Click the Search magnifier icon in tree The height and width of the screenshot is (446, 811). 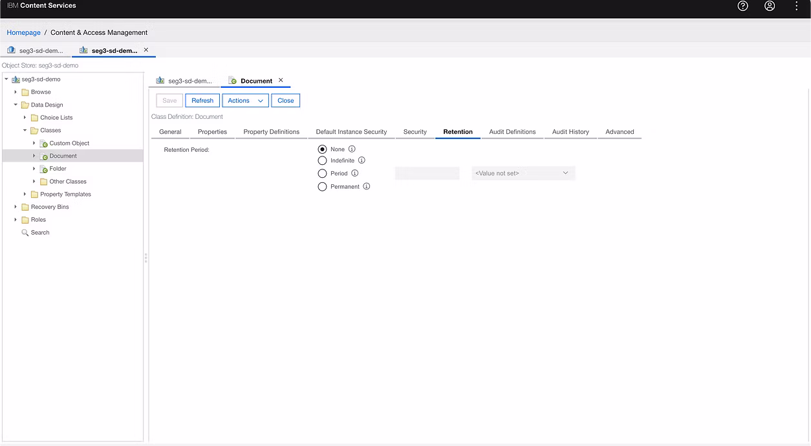[x=25, y=233]
